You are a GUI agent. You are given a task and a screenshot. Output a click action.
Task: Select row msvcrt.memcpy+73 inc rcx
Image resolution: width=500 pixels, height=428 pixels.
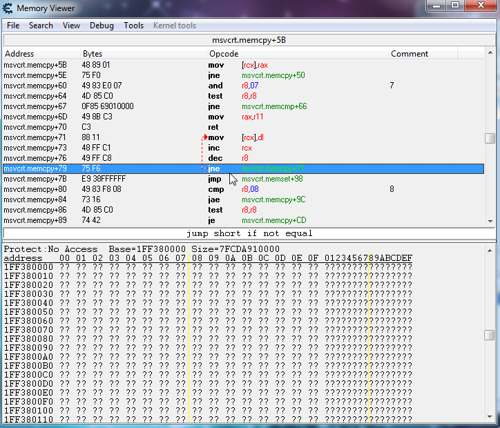tap(243, 148)
